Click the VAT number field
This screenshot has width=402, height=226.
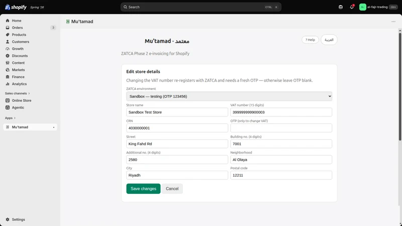(x=281, y=112)
